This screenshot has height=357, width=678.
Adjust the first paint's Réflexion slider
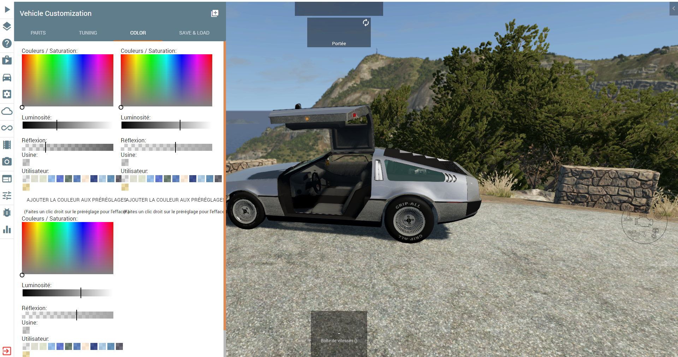(67, 147)
